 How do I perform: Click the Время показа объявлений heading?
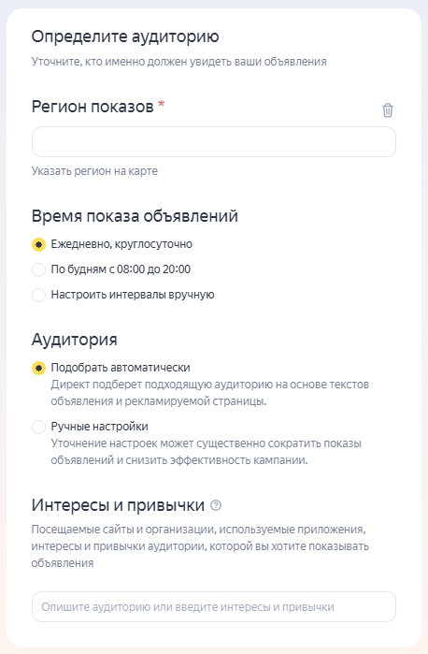135,216
